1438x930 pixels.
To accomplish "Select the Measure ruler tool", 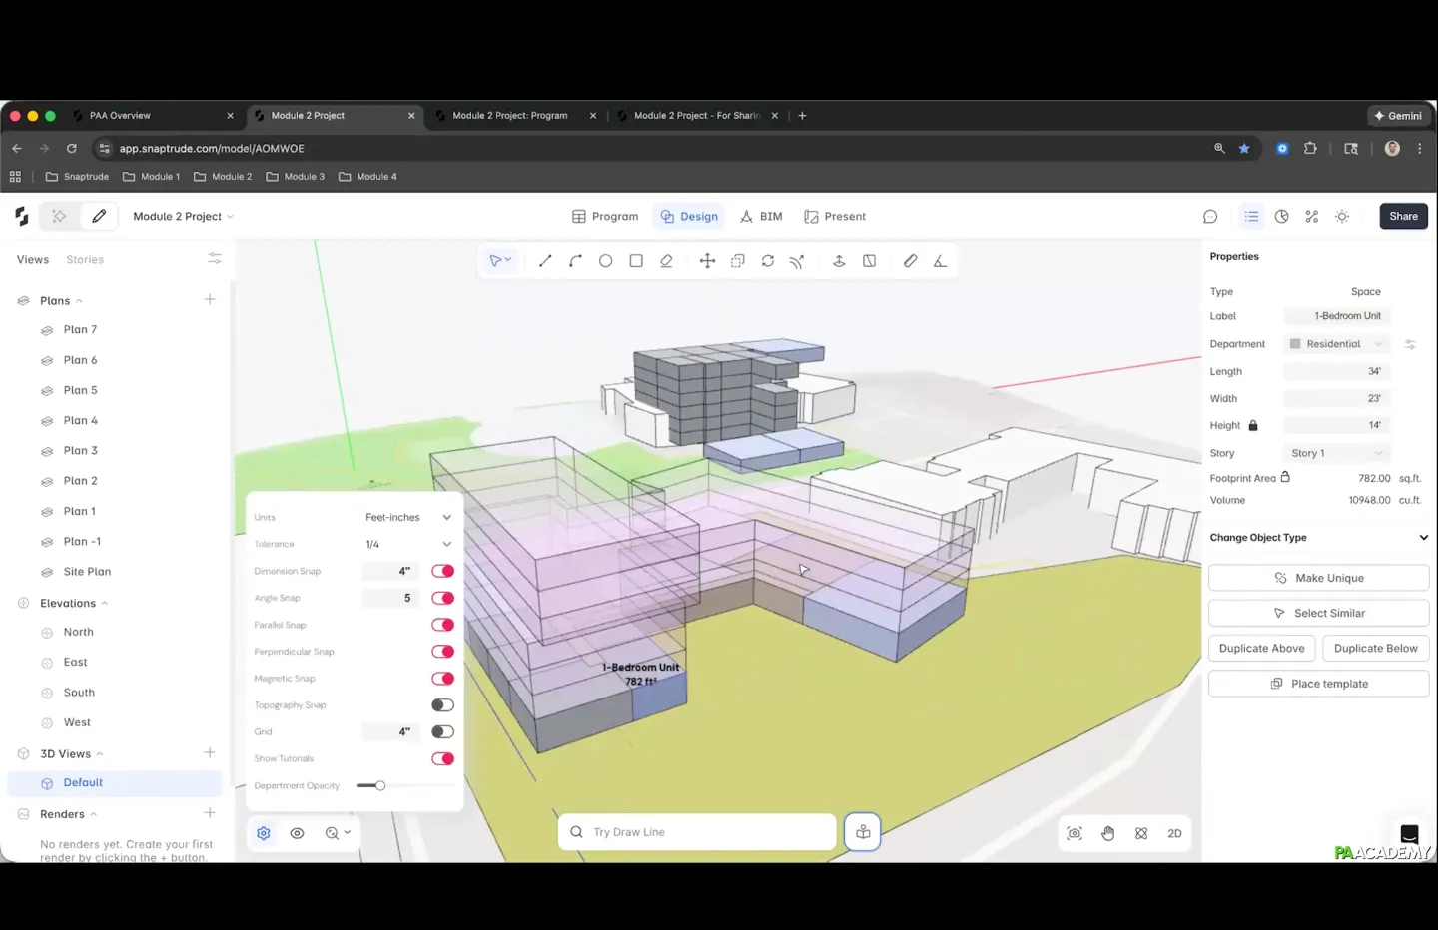I will (x=910, y=261).
